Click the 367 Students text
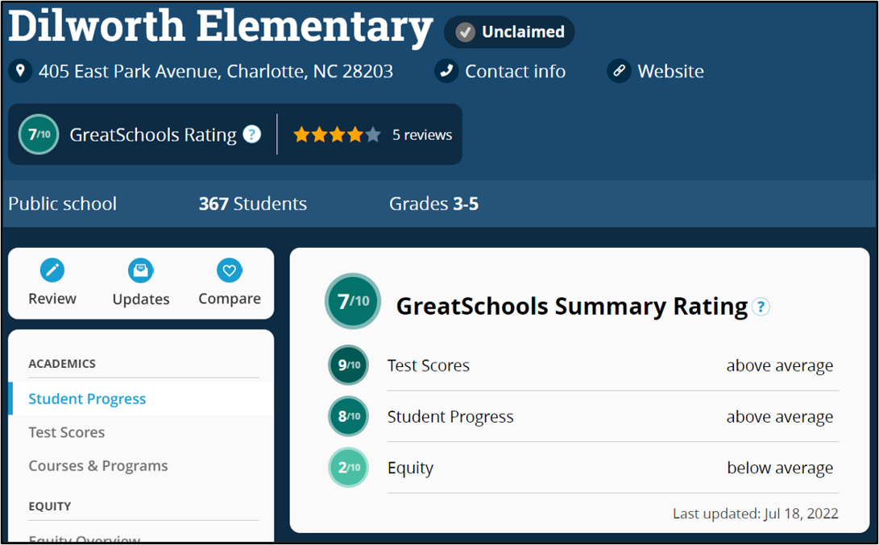Screen dimensions: 879x545 coord(253,204)
